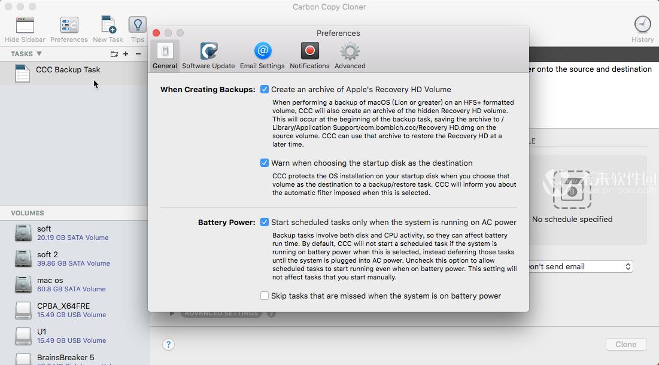This screenshot has height=365, width=659.
Task: Click the VOLUMES section header
Action: (x=28, y=213)
